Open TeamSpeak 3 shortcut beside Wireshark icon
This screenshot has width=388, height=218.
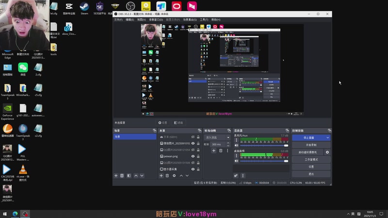point(7,92)
